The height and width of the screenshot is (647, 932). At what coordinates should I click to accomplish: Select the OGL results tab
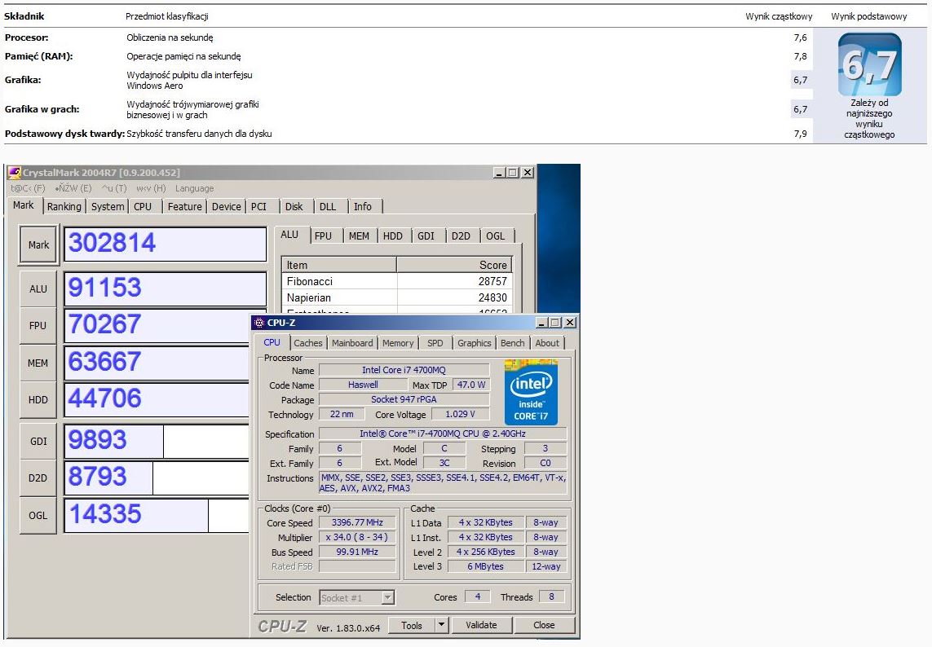pyautogui.click(x=495, y=235)
